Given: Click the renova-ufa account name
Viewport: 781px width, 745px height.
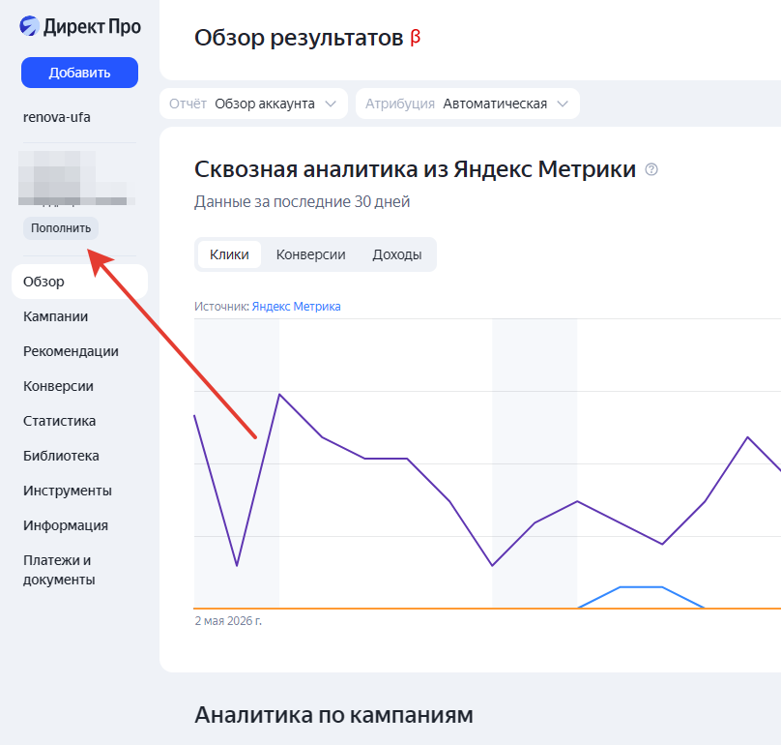Looking at the screenshot, I should 57,117.
